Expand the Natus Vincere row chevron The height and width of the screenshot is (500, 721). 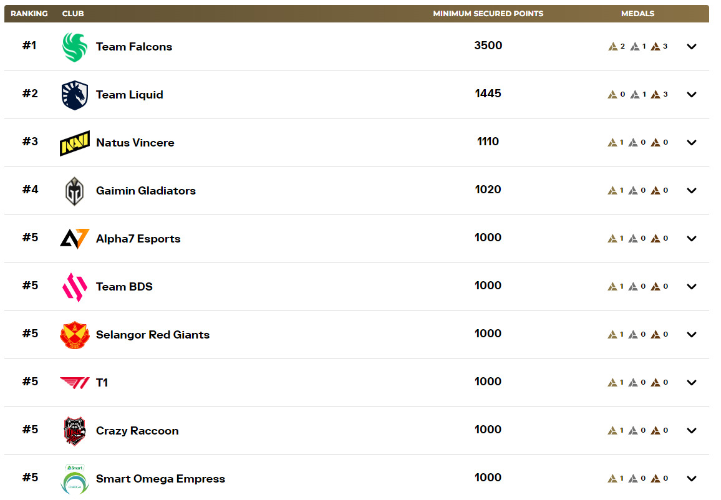point(691,143)
